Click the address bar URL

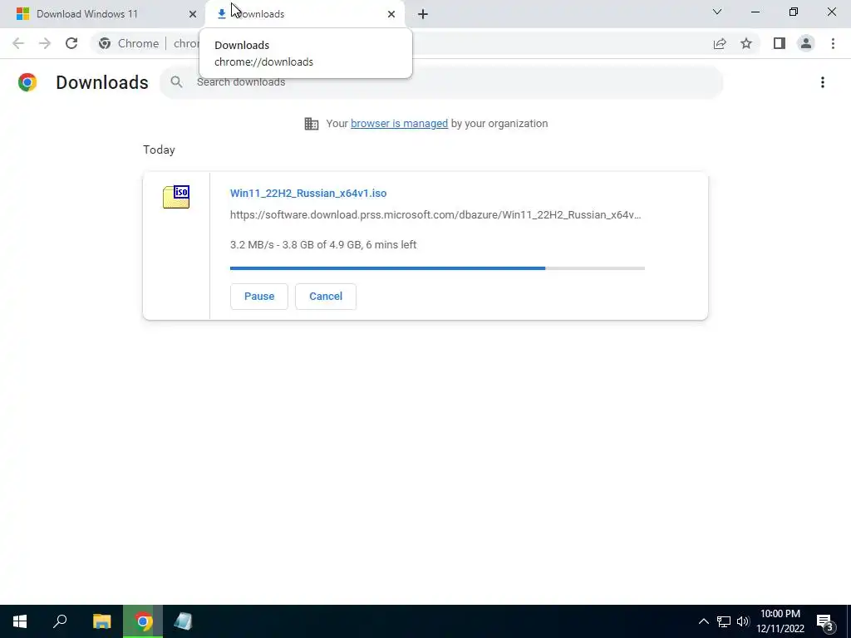[x=186, y=43]
